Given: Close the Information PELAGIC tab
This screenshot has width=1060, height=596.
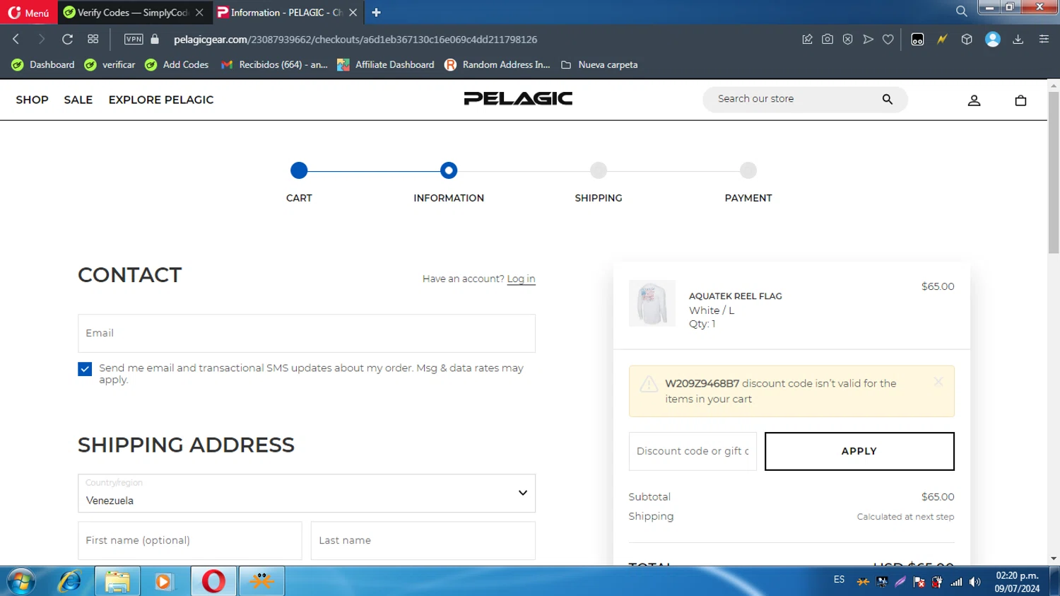Looking at the screenshot, I should click(353, 13).
